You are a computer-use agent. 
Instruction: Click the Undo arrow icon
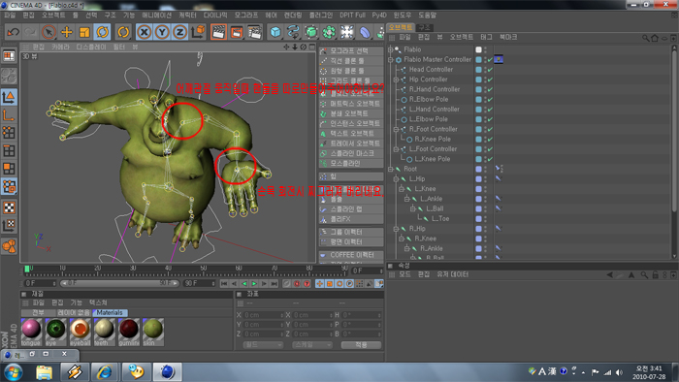pos(13,32)
